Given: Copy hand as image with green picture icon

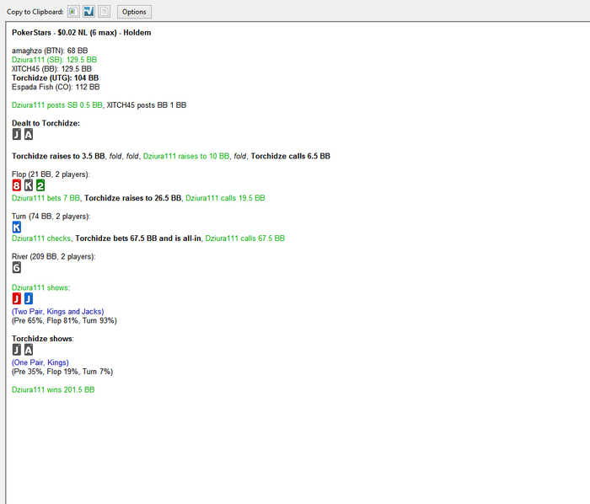Looking at the screenshot, I should (x=73, y=12).
